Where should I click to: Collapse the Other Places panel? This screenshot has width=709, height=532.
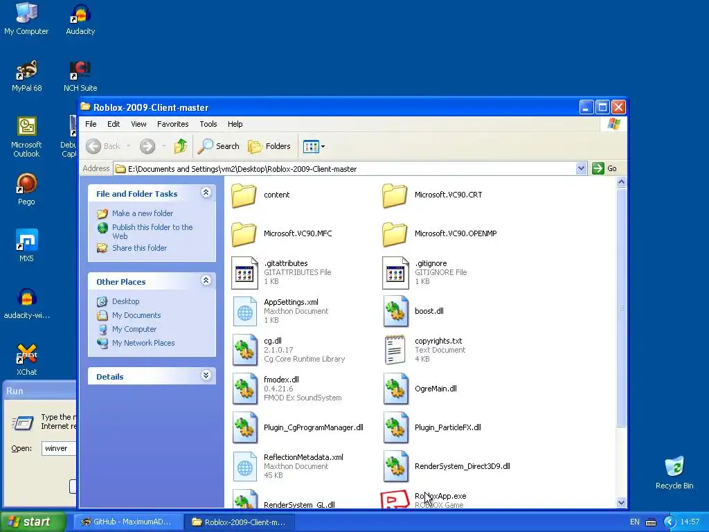(206, 281)
